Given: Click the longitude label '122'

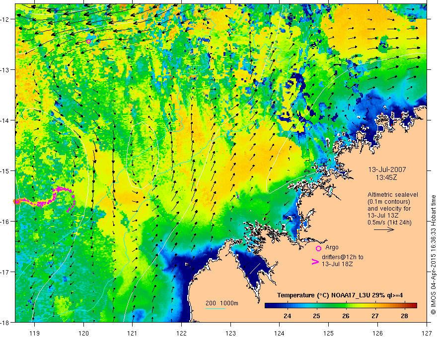Looking at the screenshot, I should pos(181,333).
